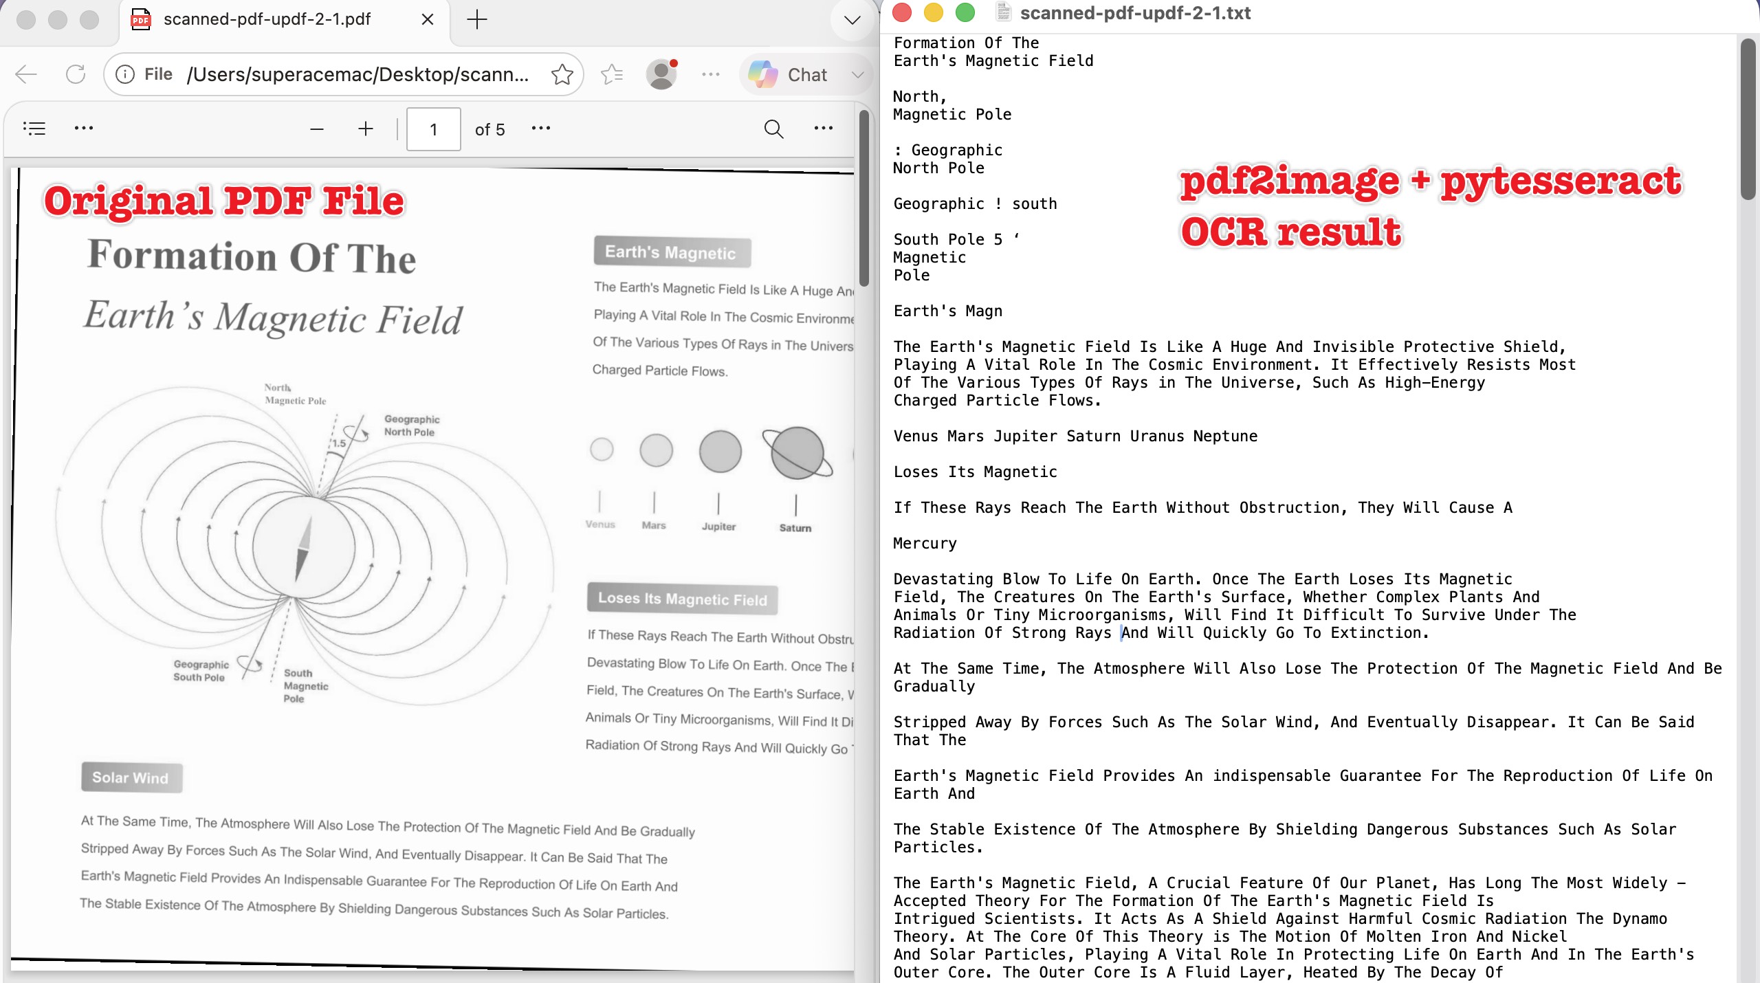This screenshot has height=983, width=1760.
Task: Open a new browser tab
Action: tap(476, 19)
